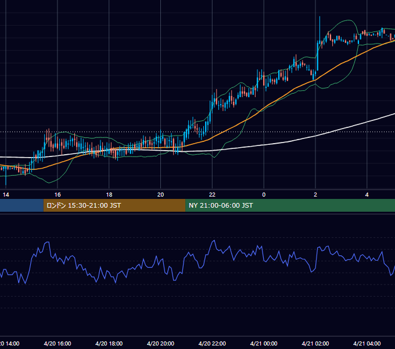The image size is (395, 349).
Task: Click the '4/21 02:00' date label
Action: pyautogui.click(x=315, y=343)
